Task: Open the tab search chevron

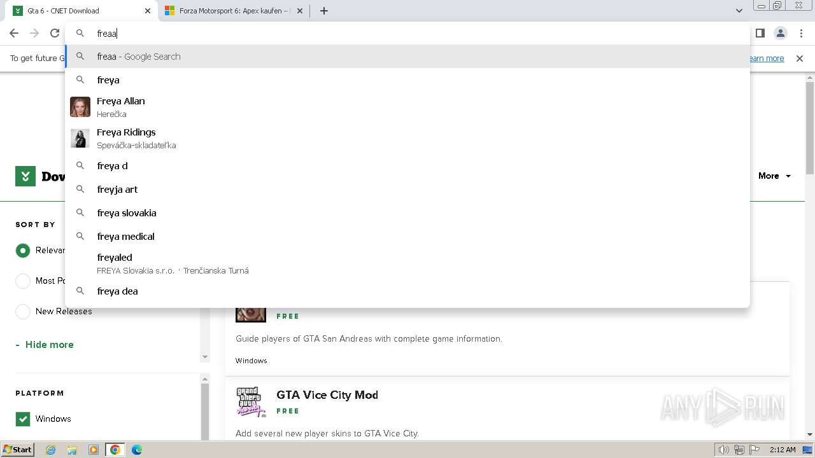Action: click(739, 11)
